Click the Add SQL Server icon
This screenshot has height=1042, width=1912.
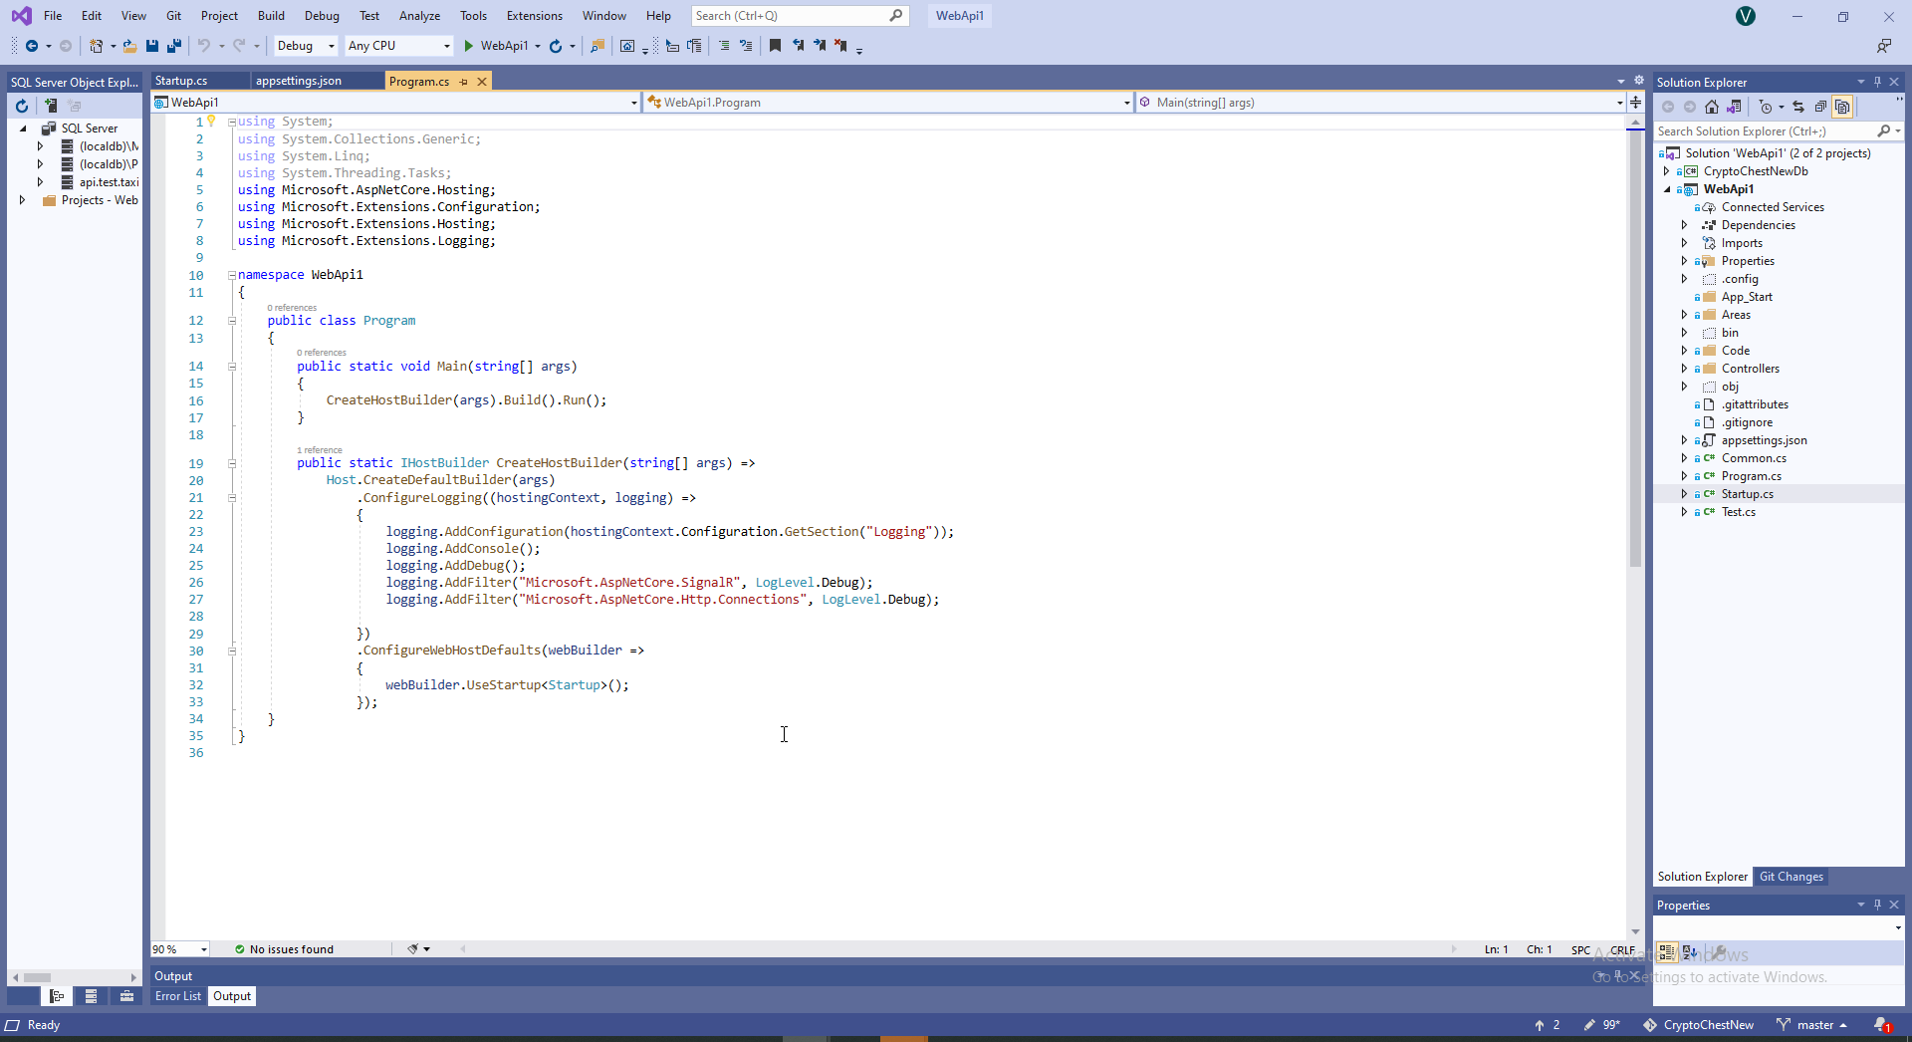(x=50, y=106)
